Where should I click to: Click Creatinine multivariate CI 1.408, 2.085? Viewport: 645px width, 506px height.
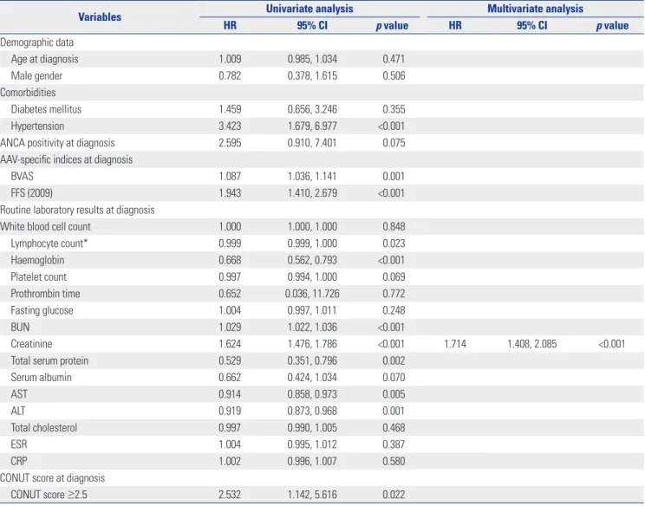pyautogui.click(x=532, y=344)
